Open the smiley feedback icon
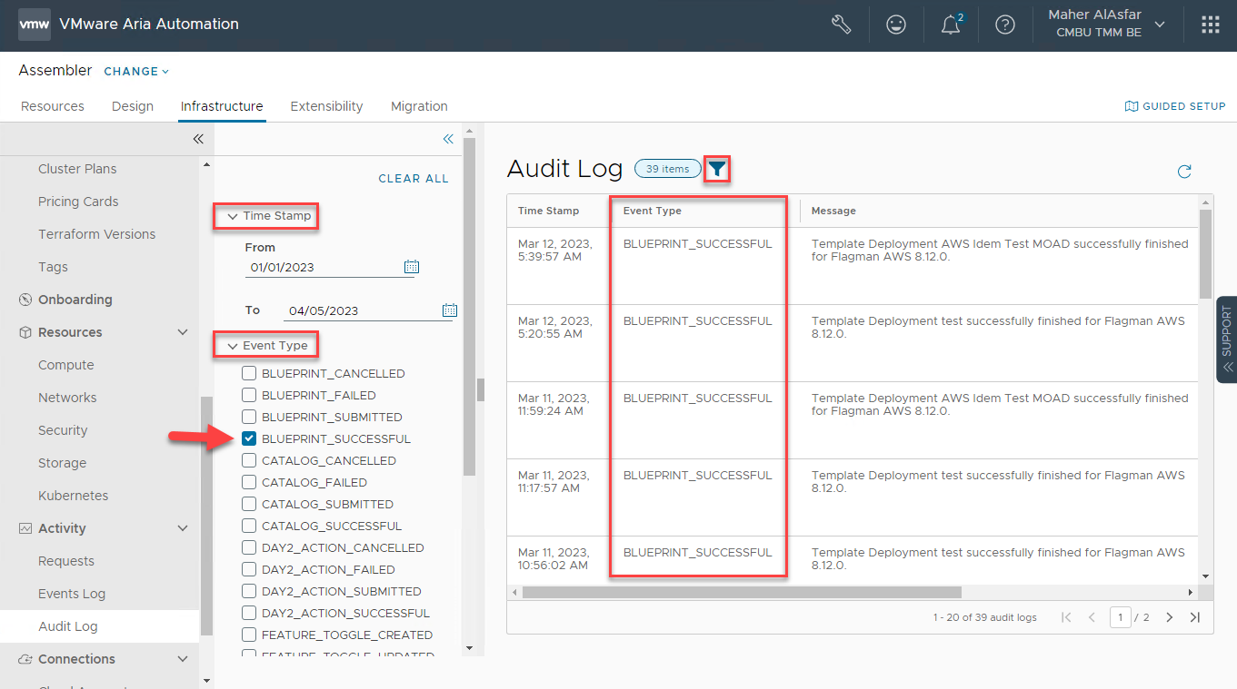This screenshot has width=1237, height=689. click(x=896, y=25)
